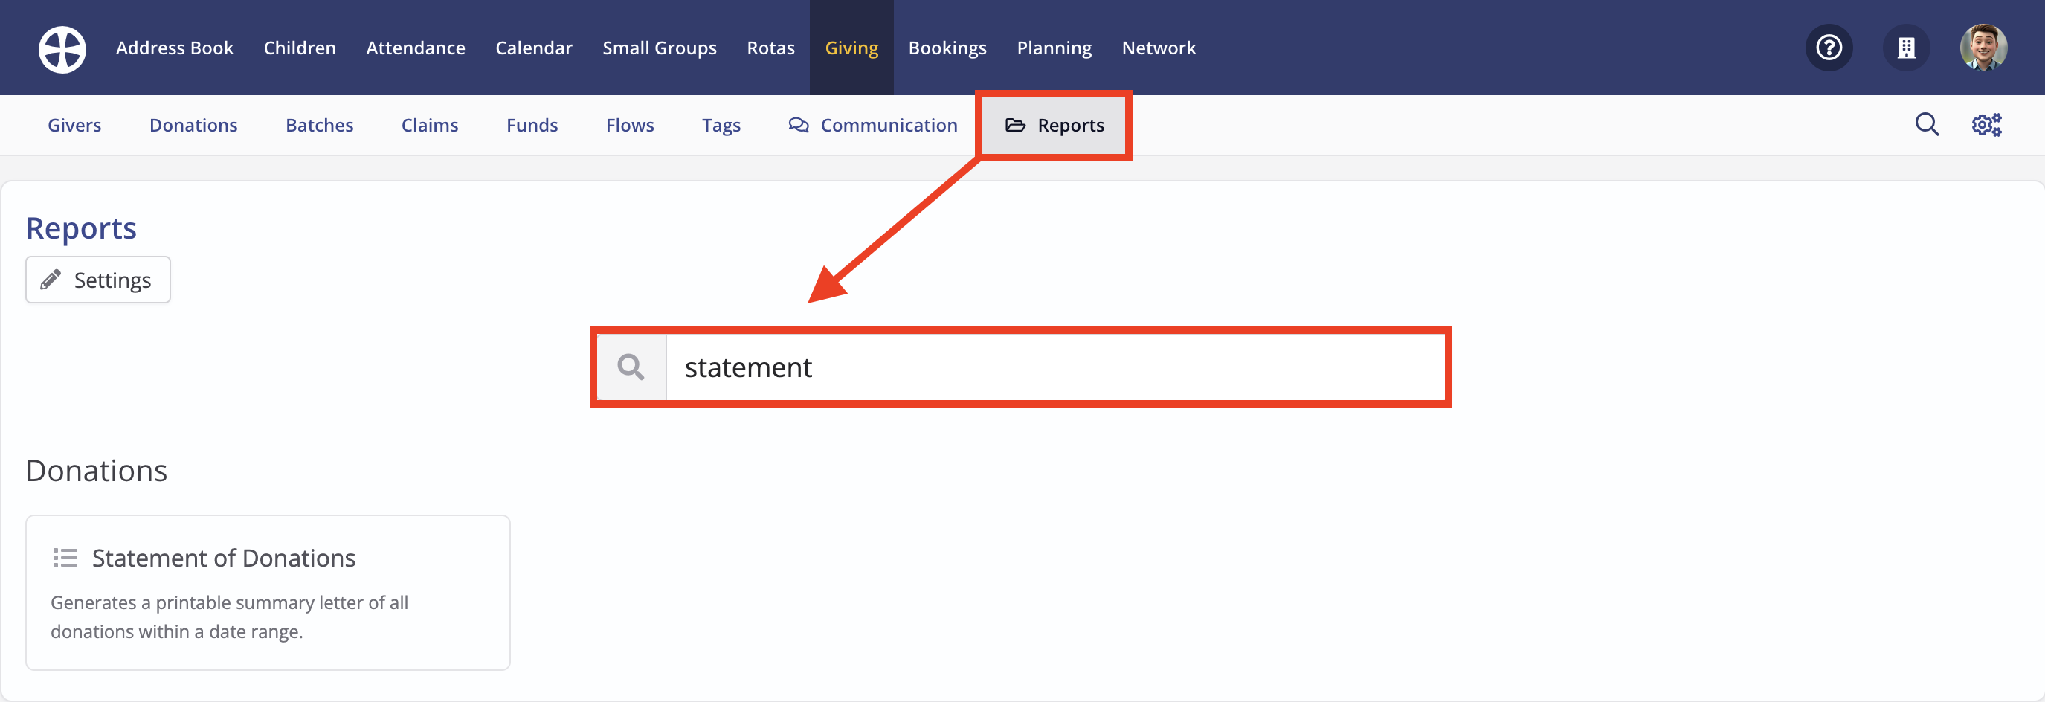Select the Reports tab label
This screenshot has width=2045, height=702.
point(1070,126)
